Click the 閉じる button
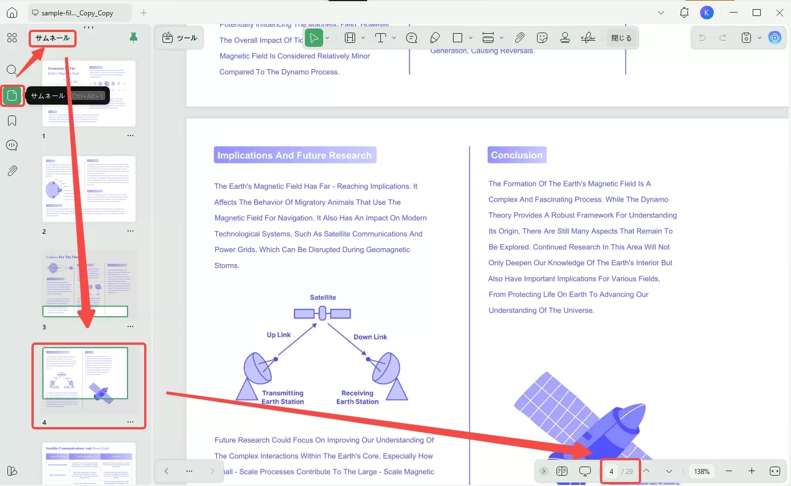Image resolution: width=791 pixels, height=486 pixels. [621, 38]
